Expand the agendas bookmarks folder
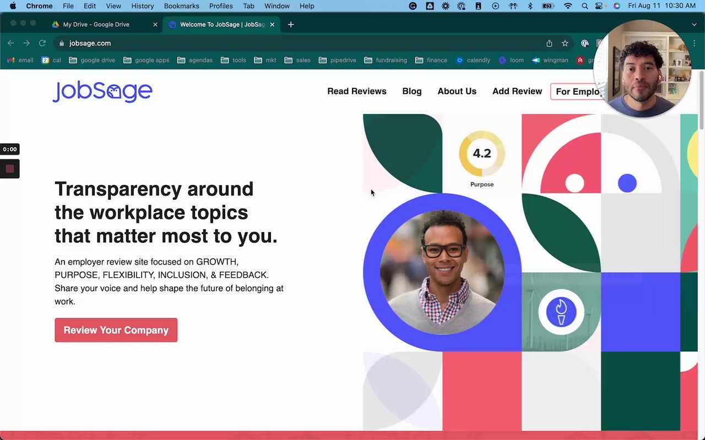 [194, 60]
